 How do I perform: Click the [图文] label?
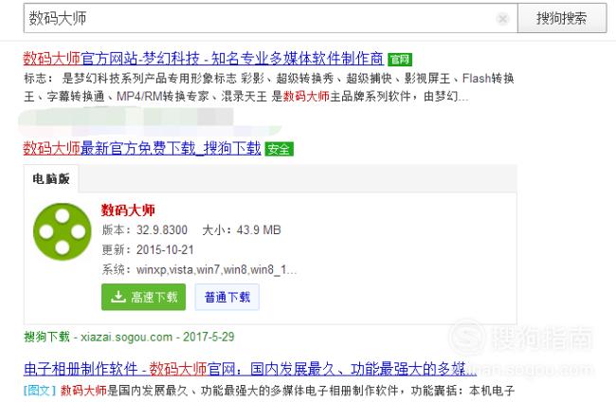[x=40, y=391]
